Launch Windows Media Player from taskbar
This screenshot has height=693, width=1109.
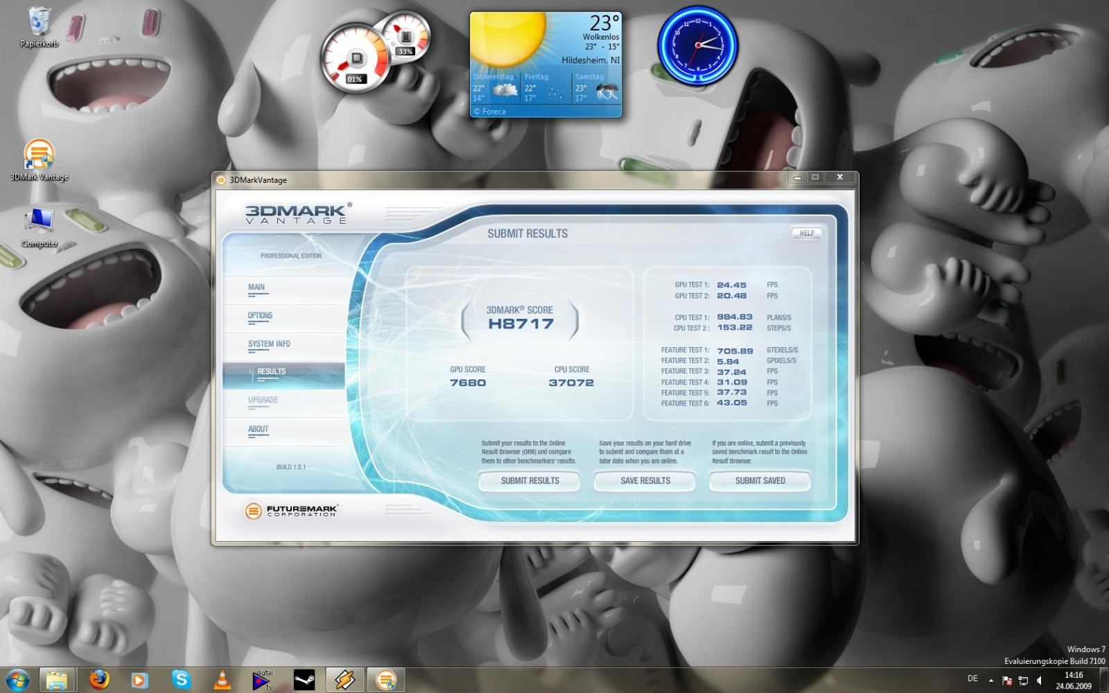tap(139, 680)
